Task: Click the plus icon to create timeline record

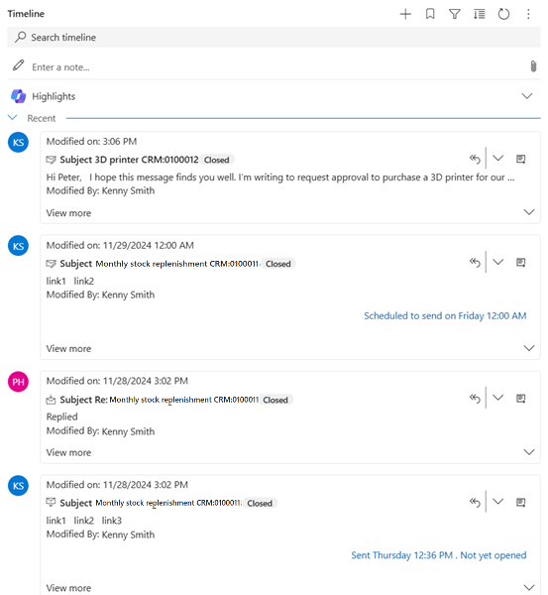Action: (x=405, y=15)
